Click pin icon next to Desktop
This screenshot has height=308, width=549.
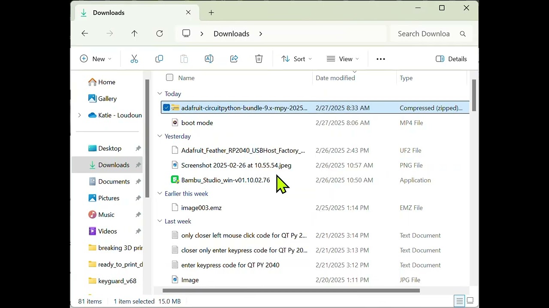pos(138,148)
